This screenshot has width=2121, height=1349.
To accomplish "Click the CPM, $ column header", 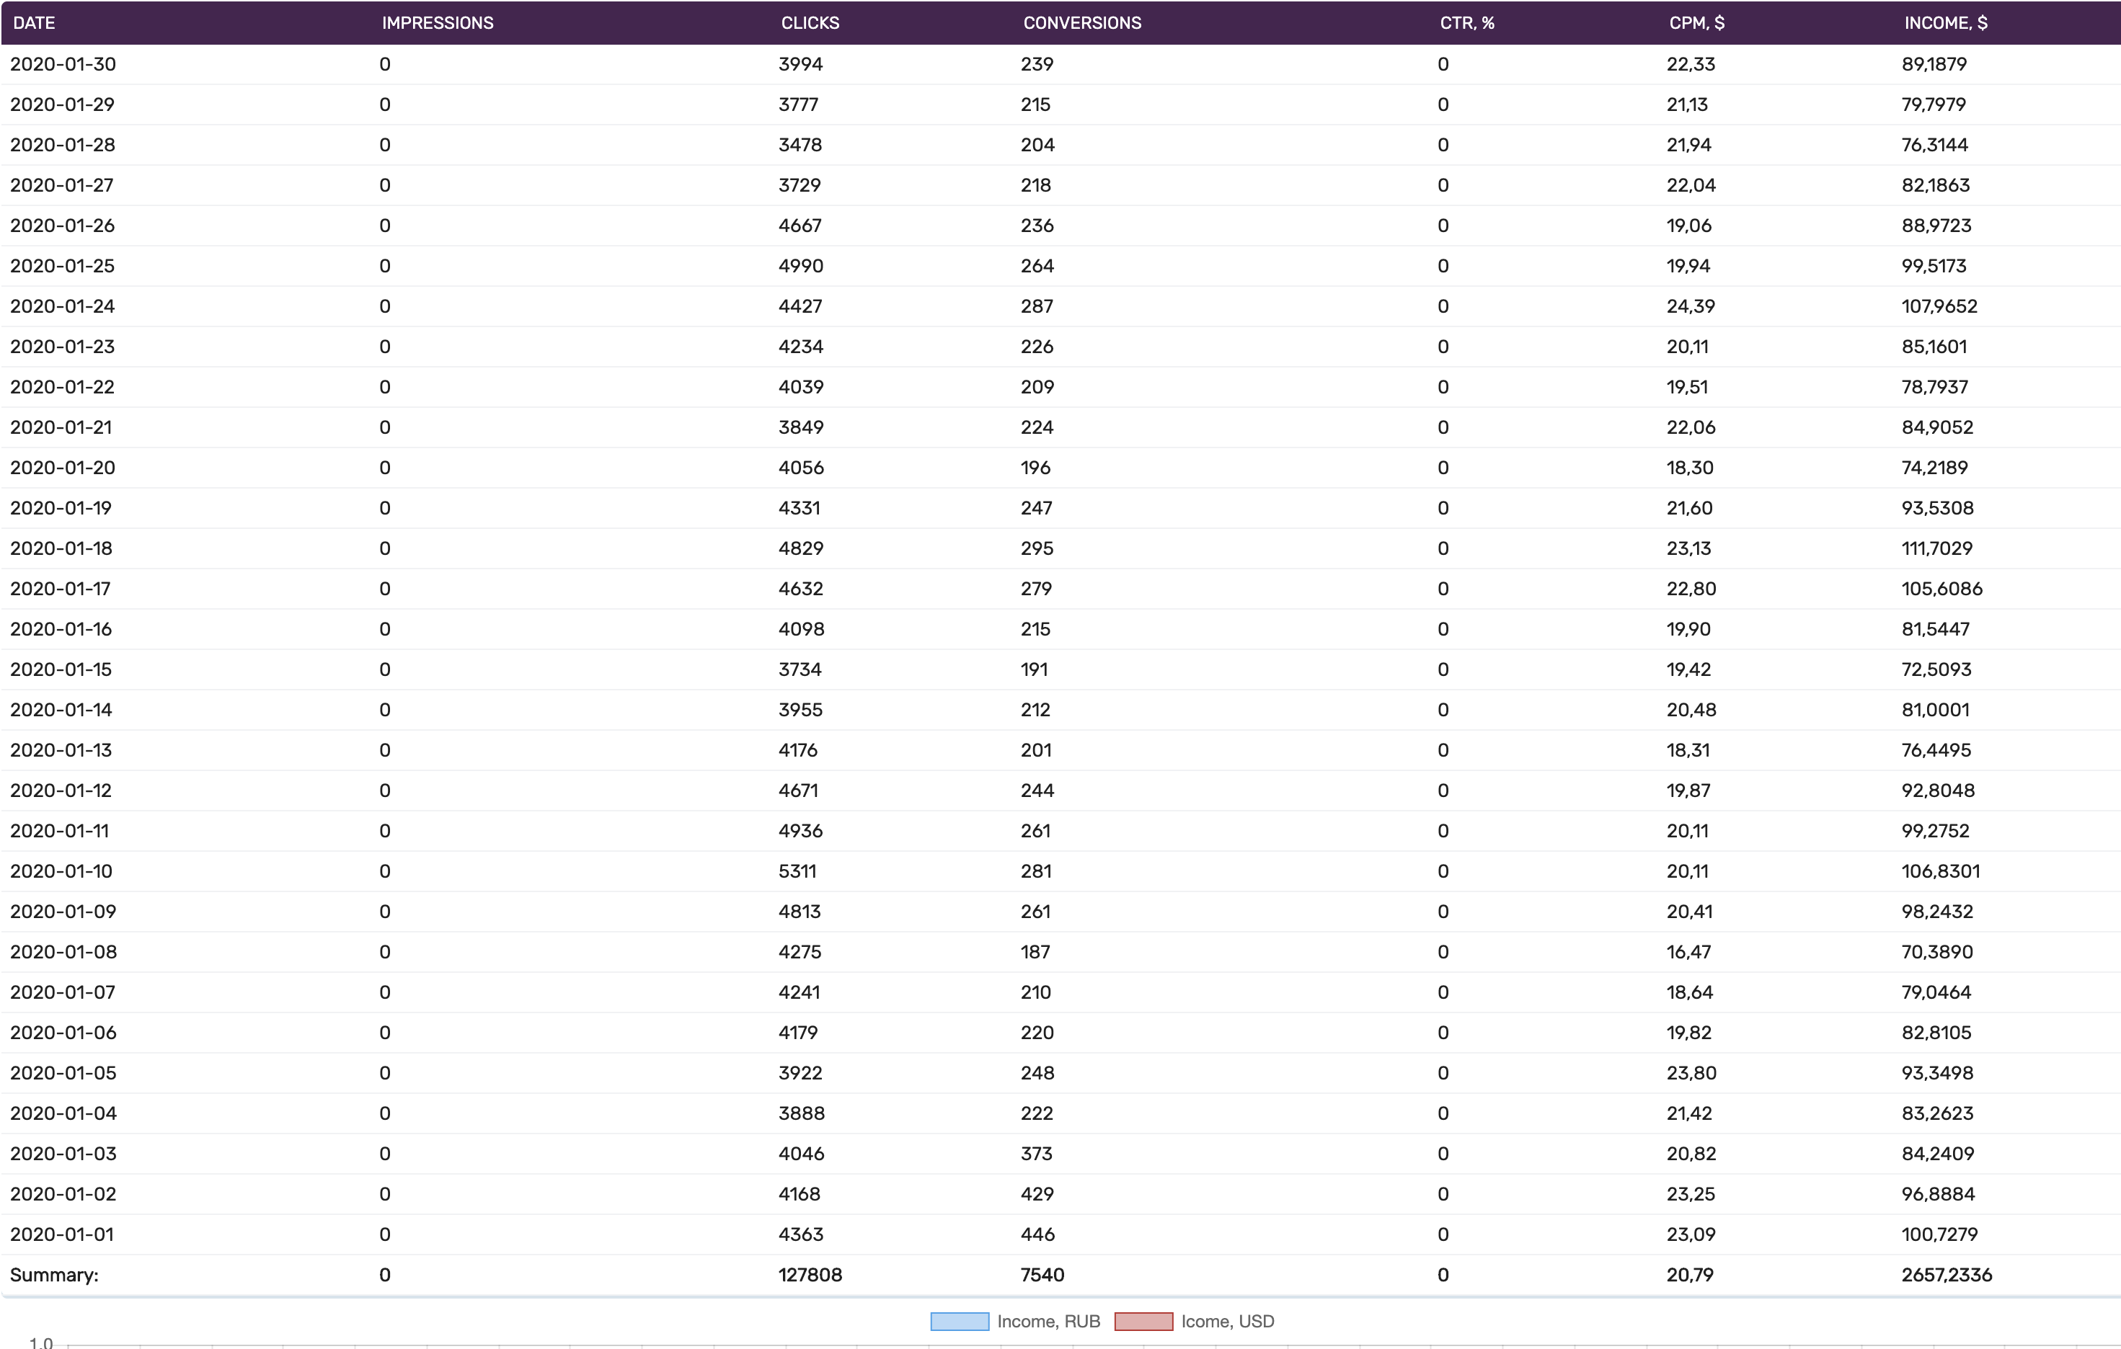I will [x=1696, y=23].
